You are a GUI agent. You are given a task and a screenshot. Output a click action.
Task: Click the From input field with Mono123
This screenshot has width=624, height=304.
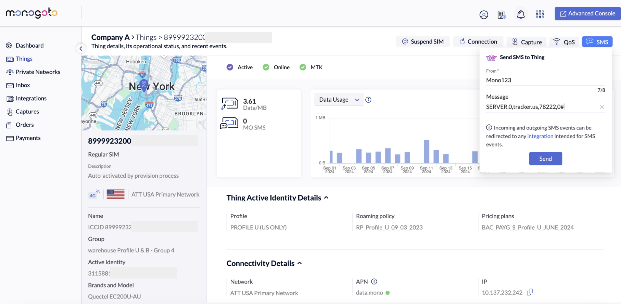(545, 80)
